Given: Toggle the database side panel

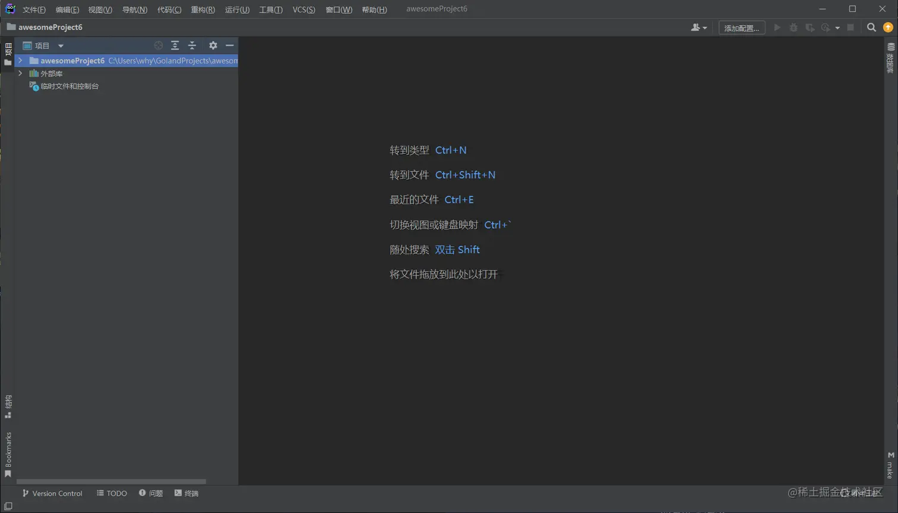Looking at the screenshot, I should point(890,58).
